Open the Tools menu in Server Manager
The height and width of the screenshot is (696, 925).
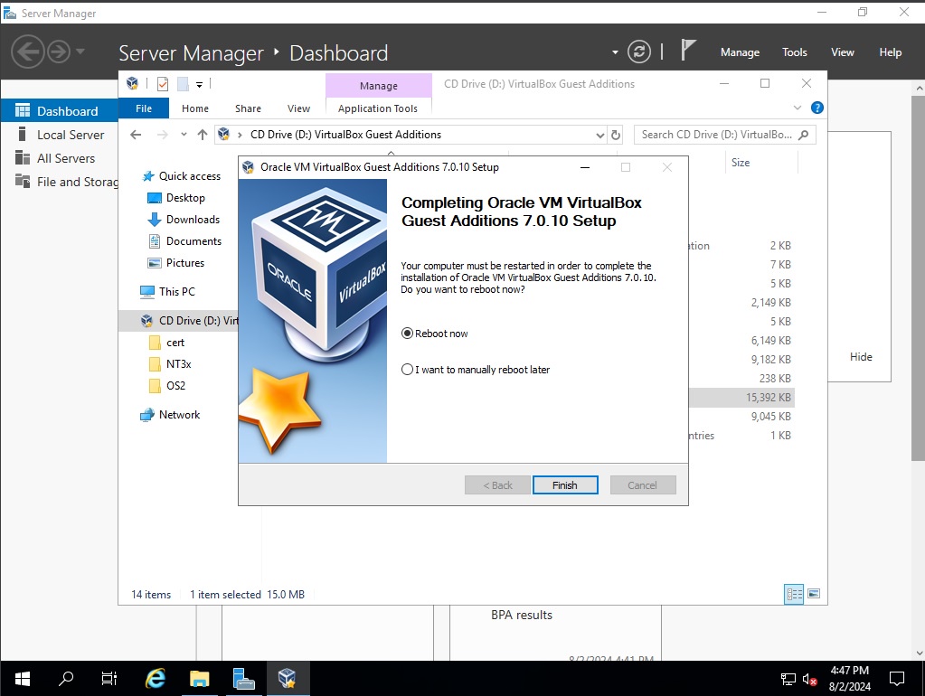[794, 52]
